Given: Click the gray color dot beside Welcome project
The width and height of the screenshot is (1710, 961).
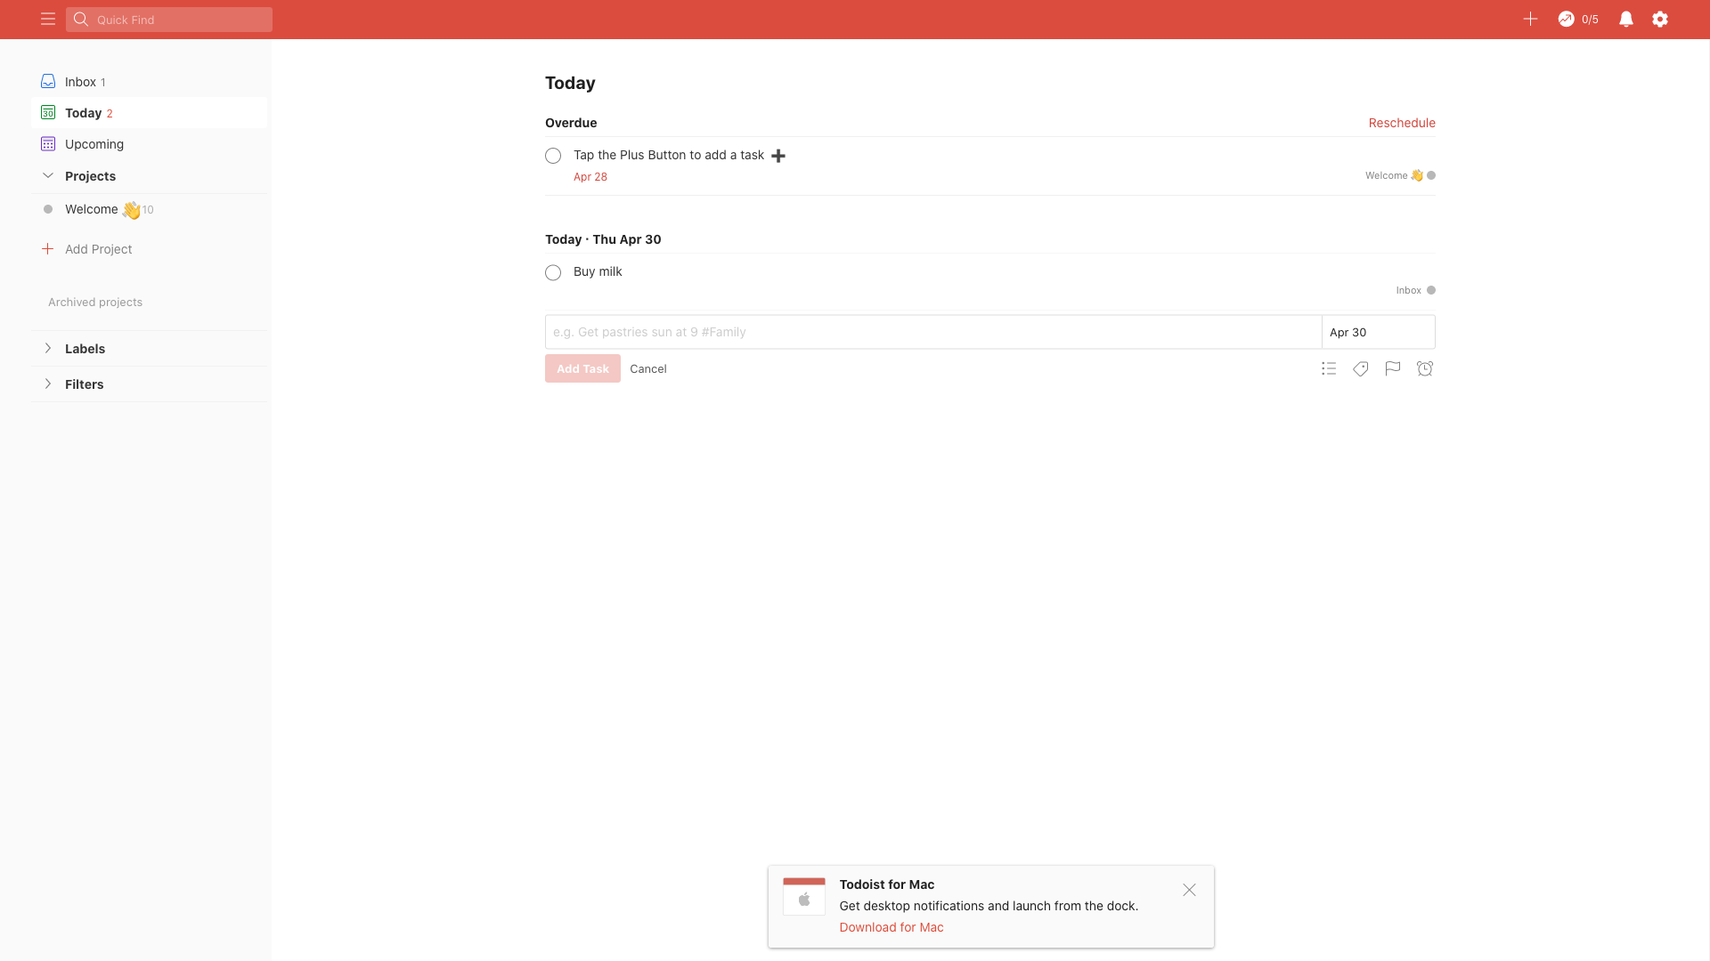Looking at the screenshot, I should [48, 209].
